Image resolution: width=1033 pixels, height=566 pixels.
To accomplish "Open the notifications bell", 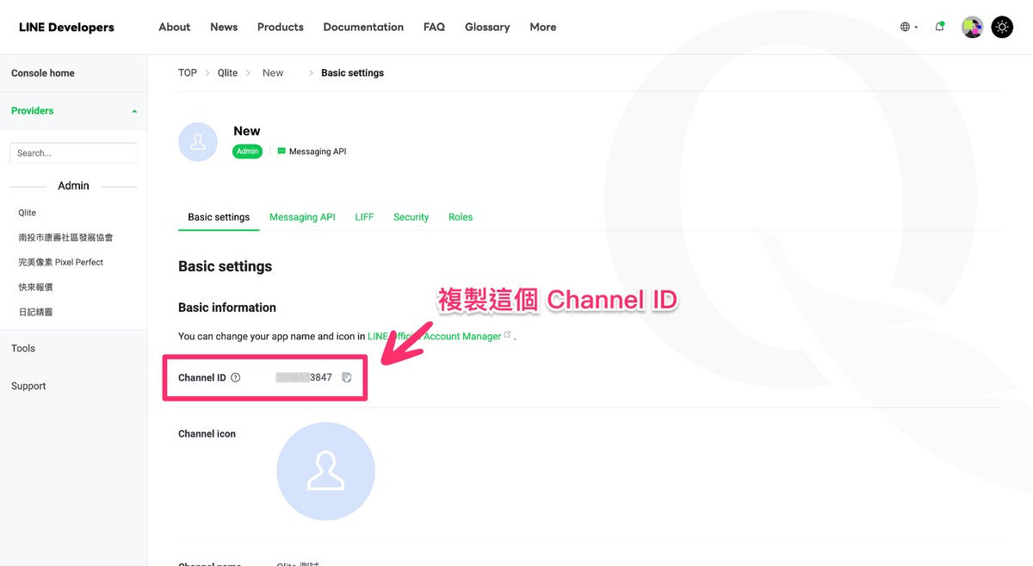I will pos(940,27).
